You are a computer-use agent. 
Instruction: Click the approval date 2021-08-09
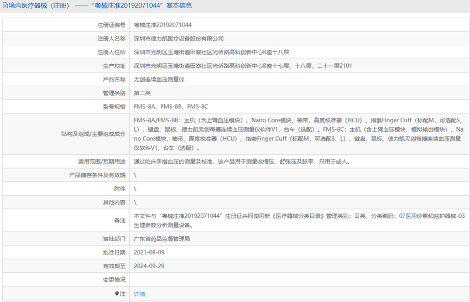pyautogui.click(x=149, y=252)
